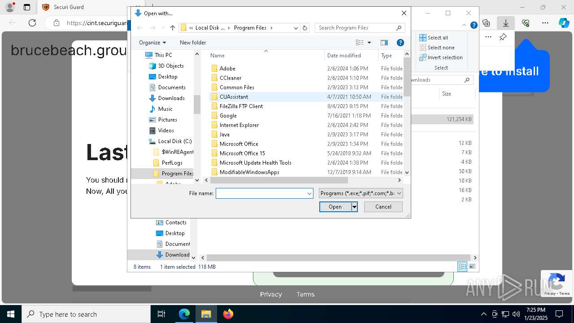Go back in Open with dialog
Screen dimensions: 574x323
point(139,28)
